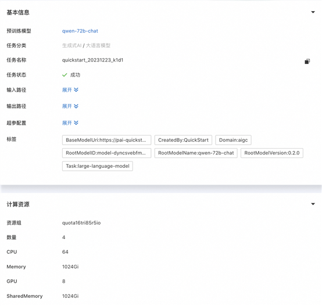
Task: Click the 生成式AI category text
Action: (x=72, y=45)
